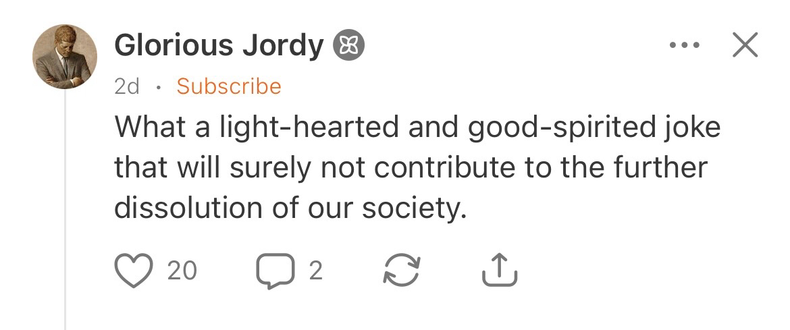This screenshot has width=790, height=330.
Task: Open the Glorious Jordy author name
Action: point(219,46)
